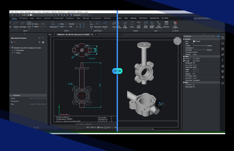Select the Text annotation tool
Screen dimensions: 234x151
point(91,25)
